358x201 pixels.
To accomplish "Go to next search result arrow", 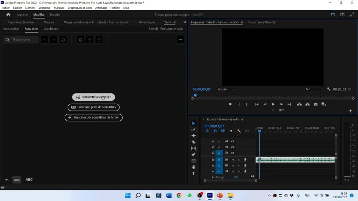I will (53, 40).
